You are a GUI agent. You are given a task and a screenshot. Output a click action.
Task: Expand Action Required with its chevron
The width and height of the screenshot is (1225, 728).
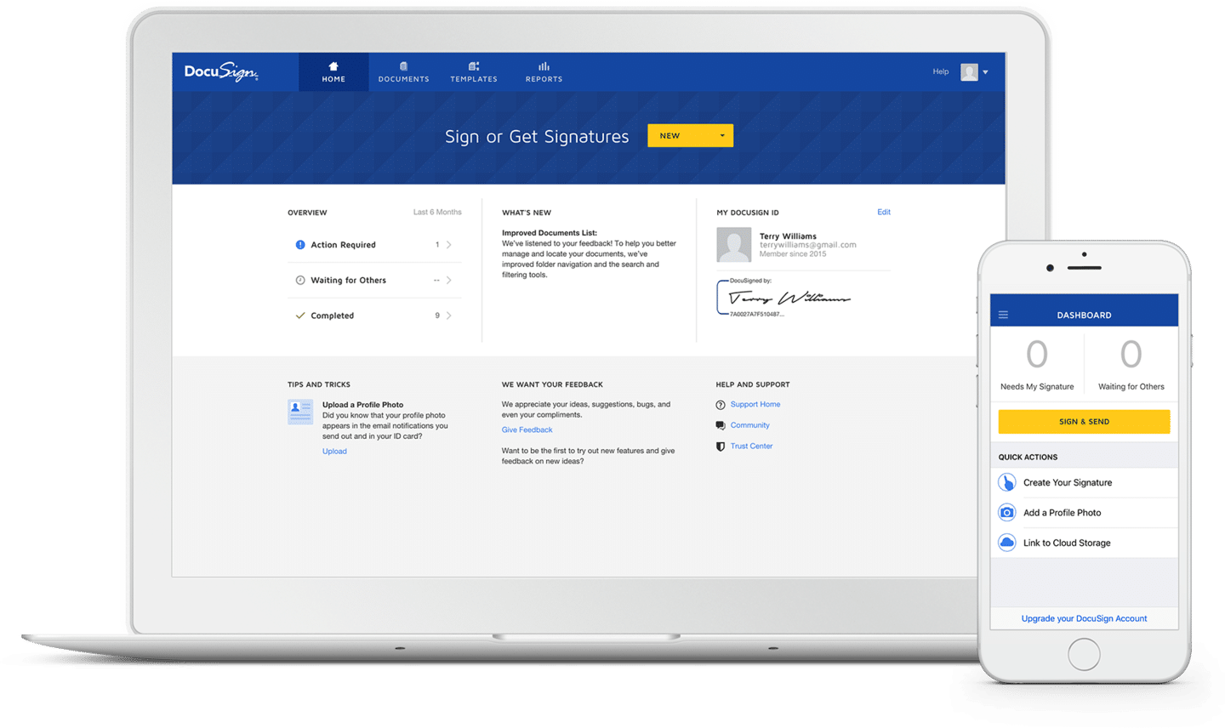pos(449,245)
